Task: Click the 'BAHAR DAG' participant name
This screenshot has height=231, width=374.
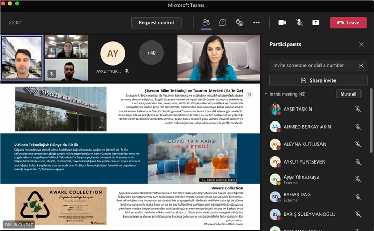Action: tap(297, 194)
